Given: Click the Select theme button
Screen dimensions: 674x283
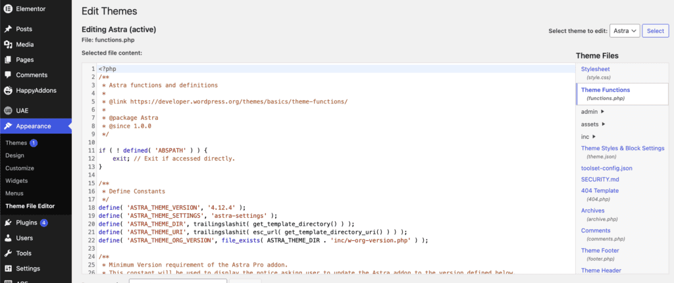Looking at the screenshot, I should coord(656,31).
